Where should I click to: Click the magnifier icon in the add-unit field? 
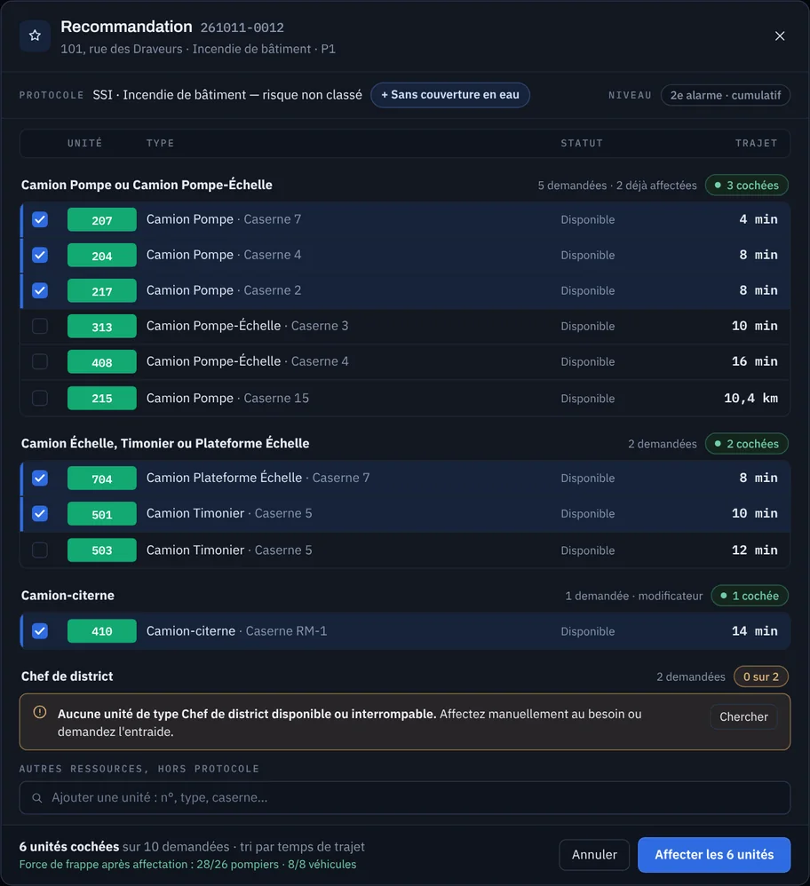tap(37, 798)
